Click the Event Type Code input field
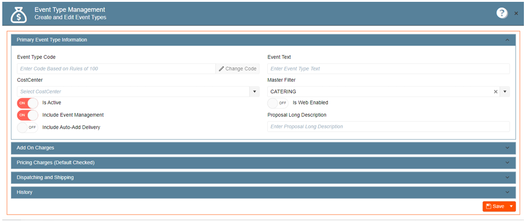Viewport: 528px width, 222px height. 116,69
